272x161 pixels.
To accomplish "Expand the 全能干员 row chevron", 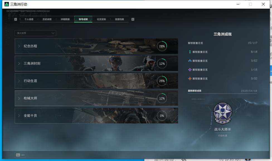I will (19, 116).
